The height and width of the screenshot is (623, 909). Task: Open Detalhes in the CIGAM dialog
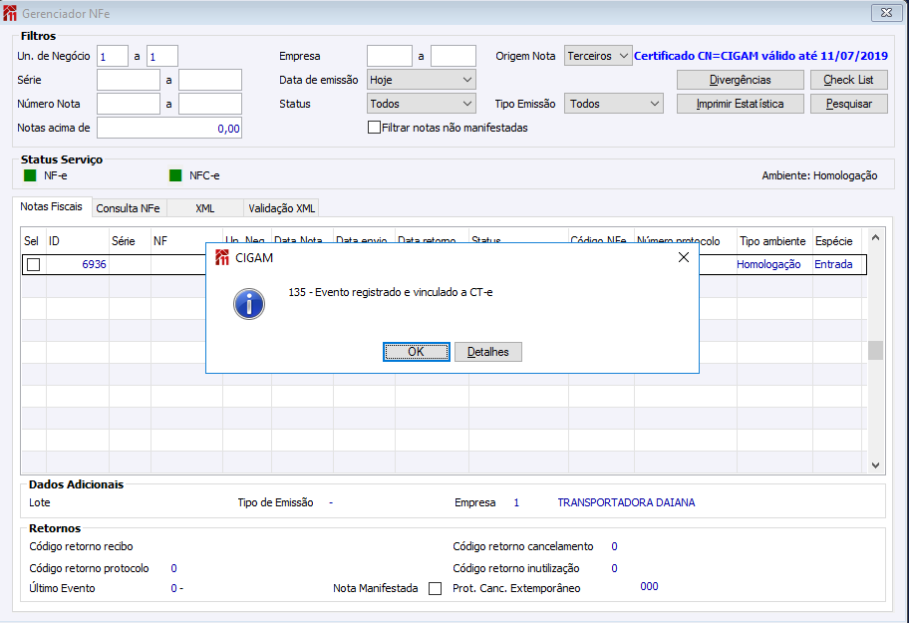(488, 352)
